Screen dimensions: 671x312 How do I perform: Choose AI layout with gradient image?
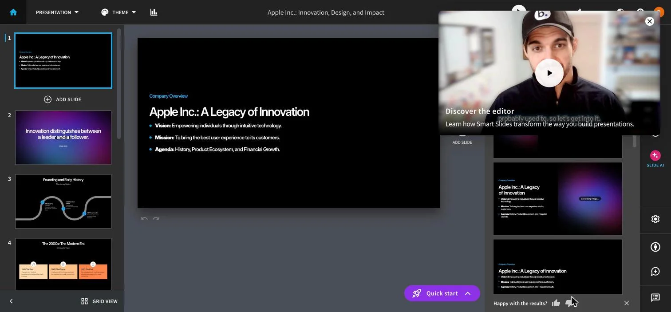[x=558, y=198]
